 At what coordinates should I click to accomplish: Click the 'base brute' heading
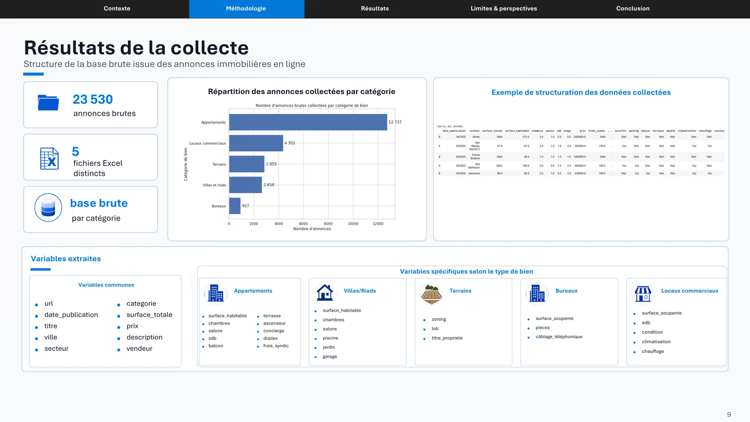pyautogui.click(x=99, y=203)
